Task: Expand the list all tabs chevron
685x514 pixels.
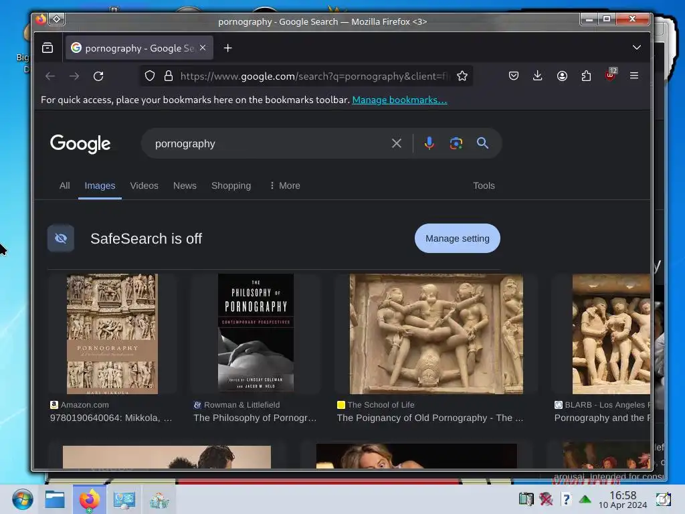Action: [637, 48]
